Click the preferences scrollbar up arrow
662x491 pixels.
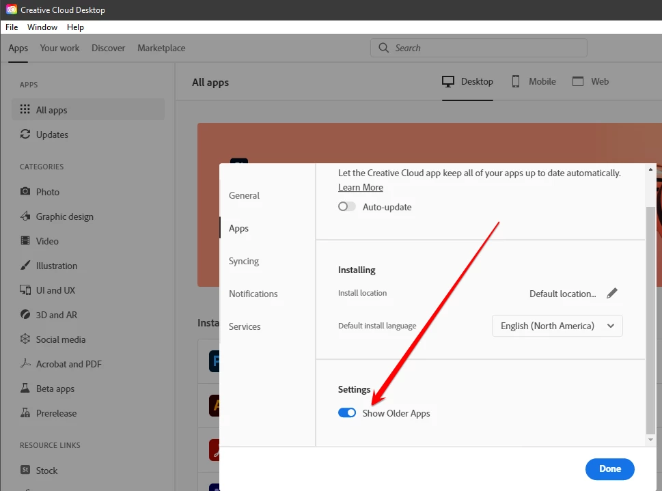pos(650,169)
